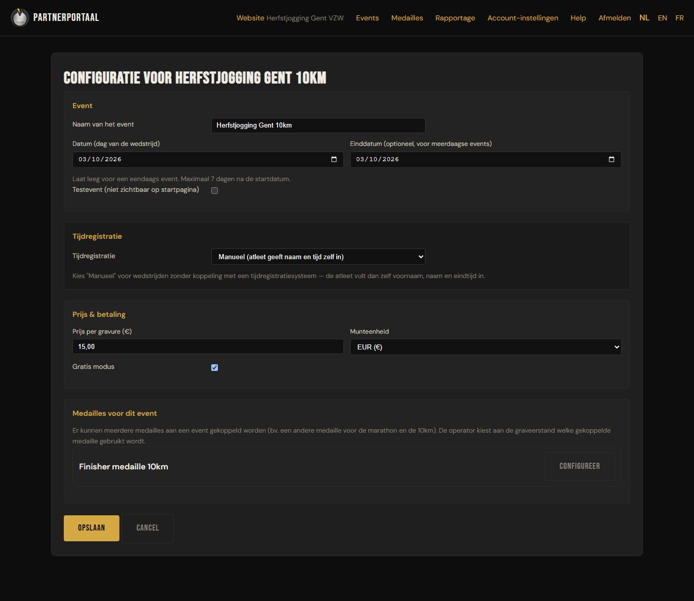The image size is (694, 601).
Task: Click the Configuratie voor Herfstjogging Gent 10km heading
Action: pyautogui.click(x=195, y=78)
